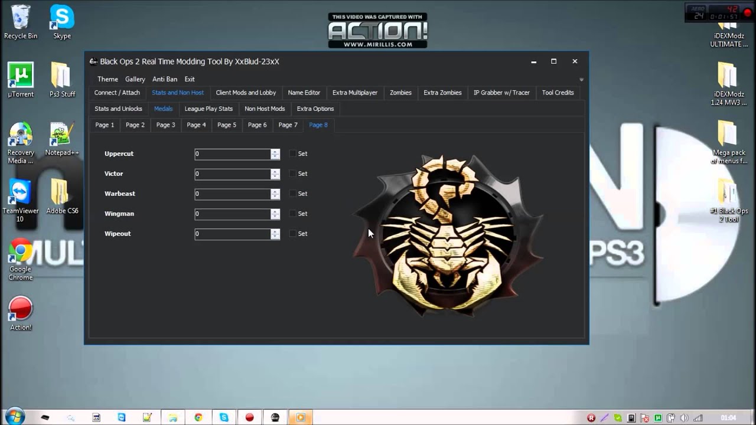Viewport: 756px width, 425px height.
Task: Check the Set box for Uppercut
Action: 292,153
